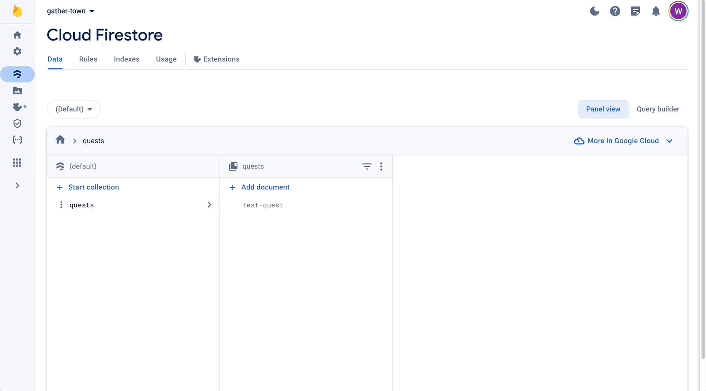Screen dimensions: 706x391
Task: Click quests collection stack icon
Action: coord(233,166)
